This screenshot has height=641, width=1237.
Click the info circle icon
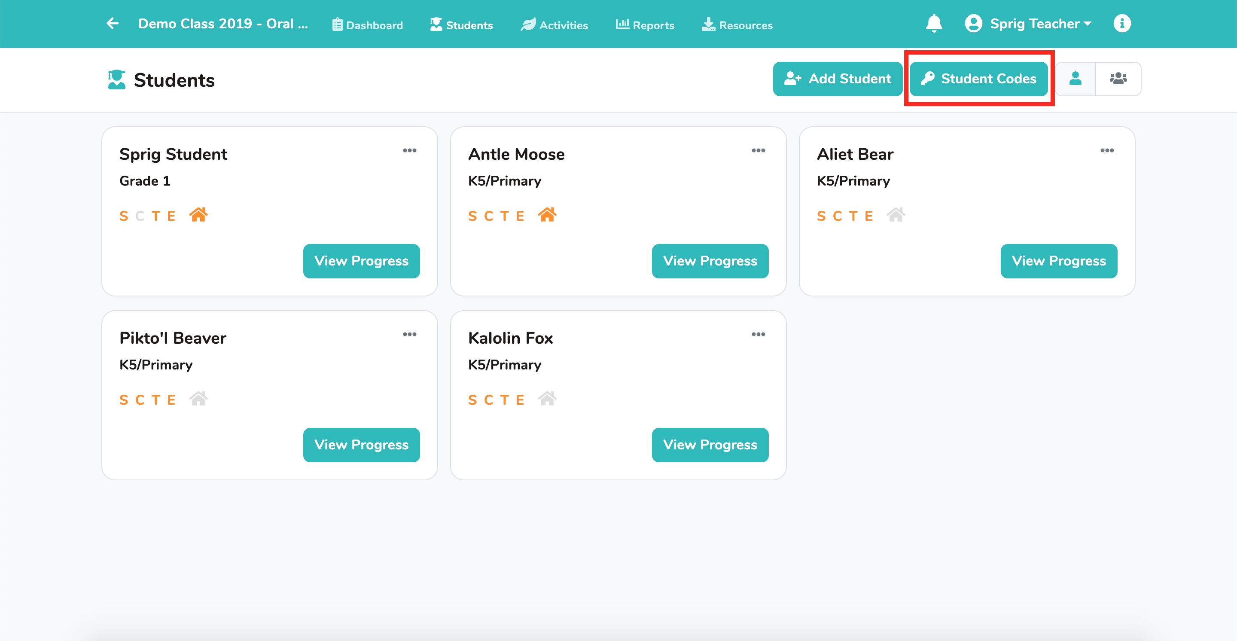[1122, 24]
